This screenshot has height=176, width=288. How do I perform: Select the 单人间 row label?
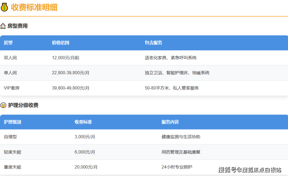[11, 73]
